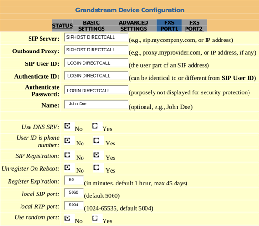The height and width of the screenshot is (226, 259).
Task: Choose No for SIP Registration
Action: (x=67, y=155)
